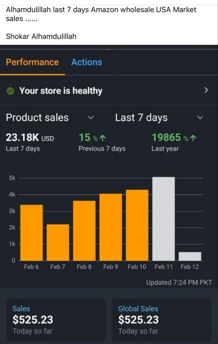Viewport: 218px width, 344px height.
Task: Select the Feb 10 orange bar
Action: [137, 225]
